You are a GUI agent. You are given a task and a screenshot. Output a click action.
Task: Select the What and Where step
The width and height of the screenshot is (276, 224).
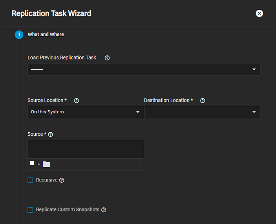point(46,35)
